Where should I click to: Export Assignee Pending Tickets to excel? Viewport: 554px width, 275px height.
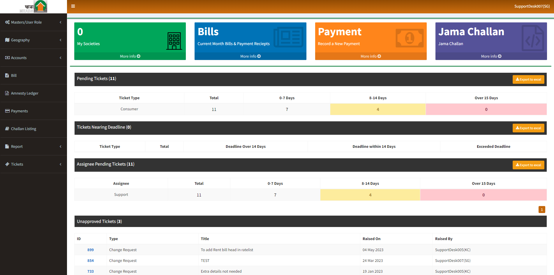(528, 165)
